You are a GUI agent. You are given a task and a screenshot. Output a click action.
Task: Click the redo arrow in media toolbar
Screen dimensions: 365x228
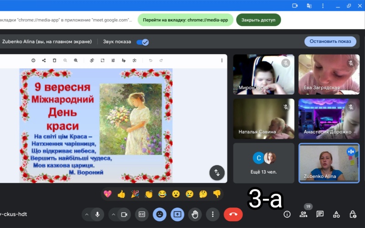point(161,61)
